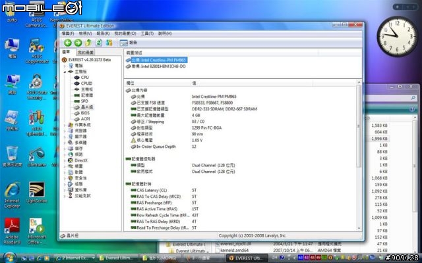Viewport: 422px width, 263px height.
Task: Open the SPD memory module page
Action: (x=84, y=101)
